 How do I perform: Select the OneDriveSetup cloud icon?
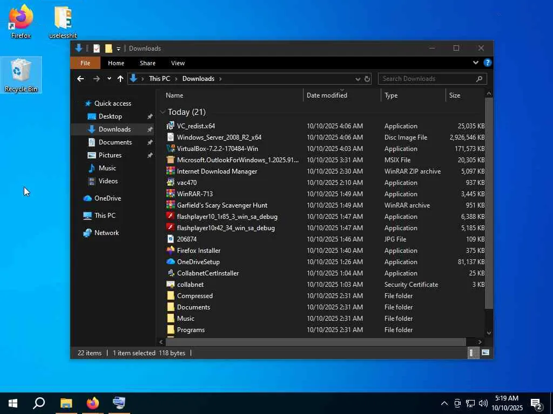170,261
